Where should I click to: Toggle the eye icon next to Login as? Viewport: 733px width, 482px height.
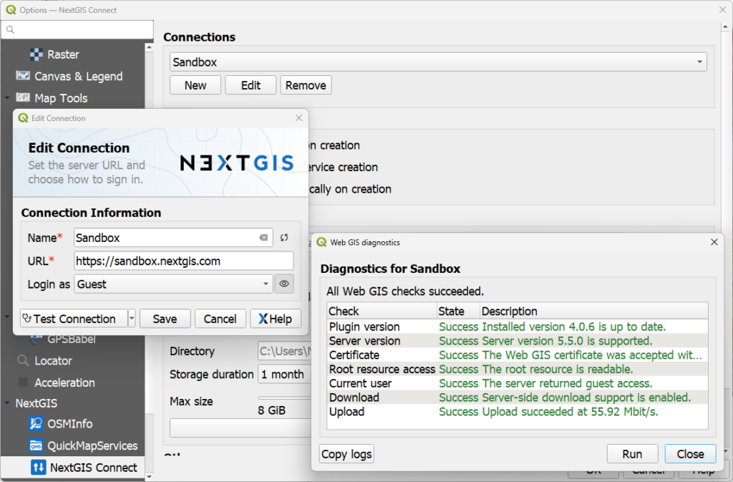click(284, 284)
